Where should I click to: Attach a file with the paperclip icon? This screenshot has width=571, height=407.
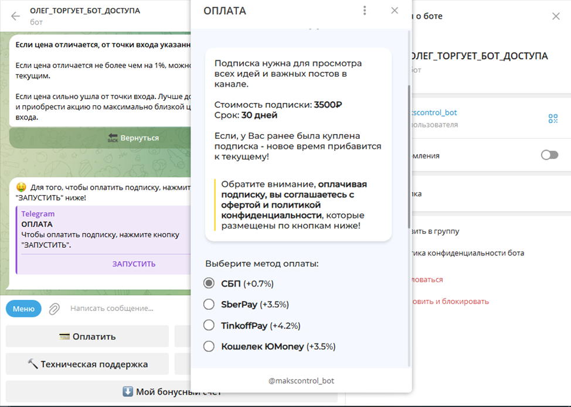[55, 309]
